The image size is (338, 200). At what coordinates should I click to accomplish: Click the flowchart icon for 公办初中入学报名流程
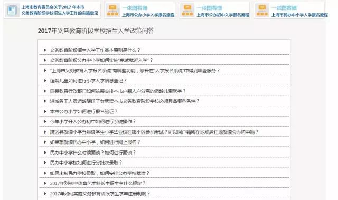(187, 11)
